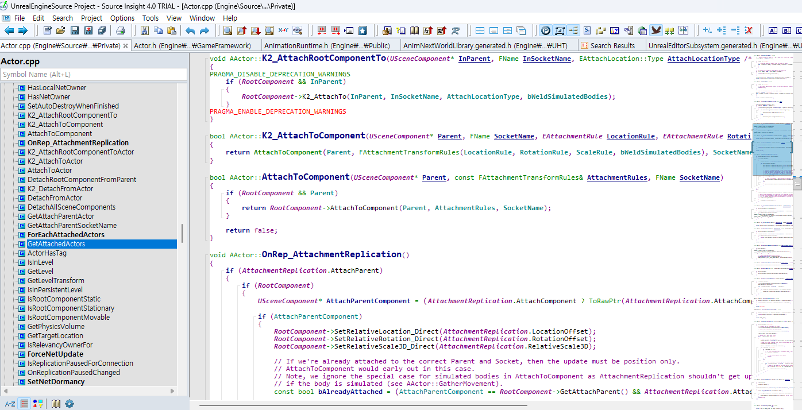This screenshot has height=410, width=802.
Task: Go forward with the blue right arrow
Action: 23,30
